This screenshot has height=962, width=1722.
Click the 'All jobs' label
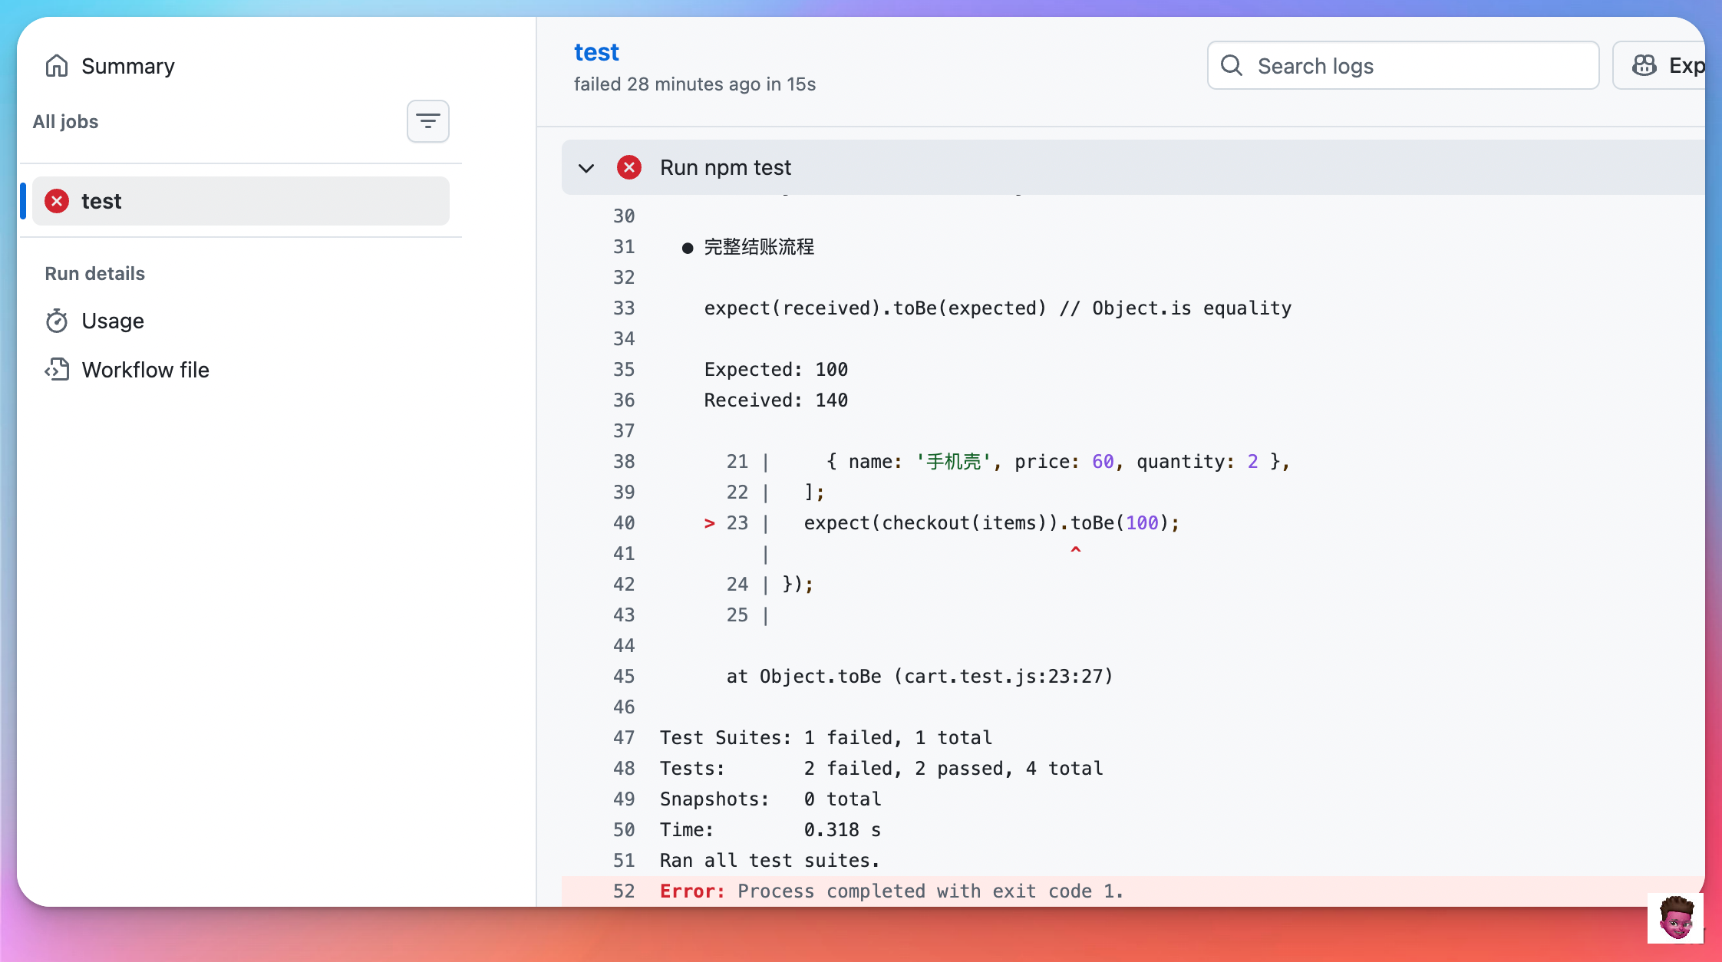(65, 121)
